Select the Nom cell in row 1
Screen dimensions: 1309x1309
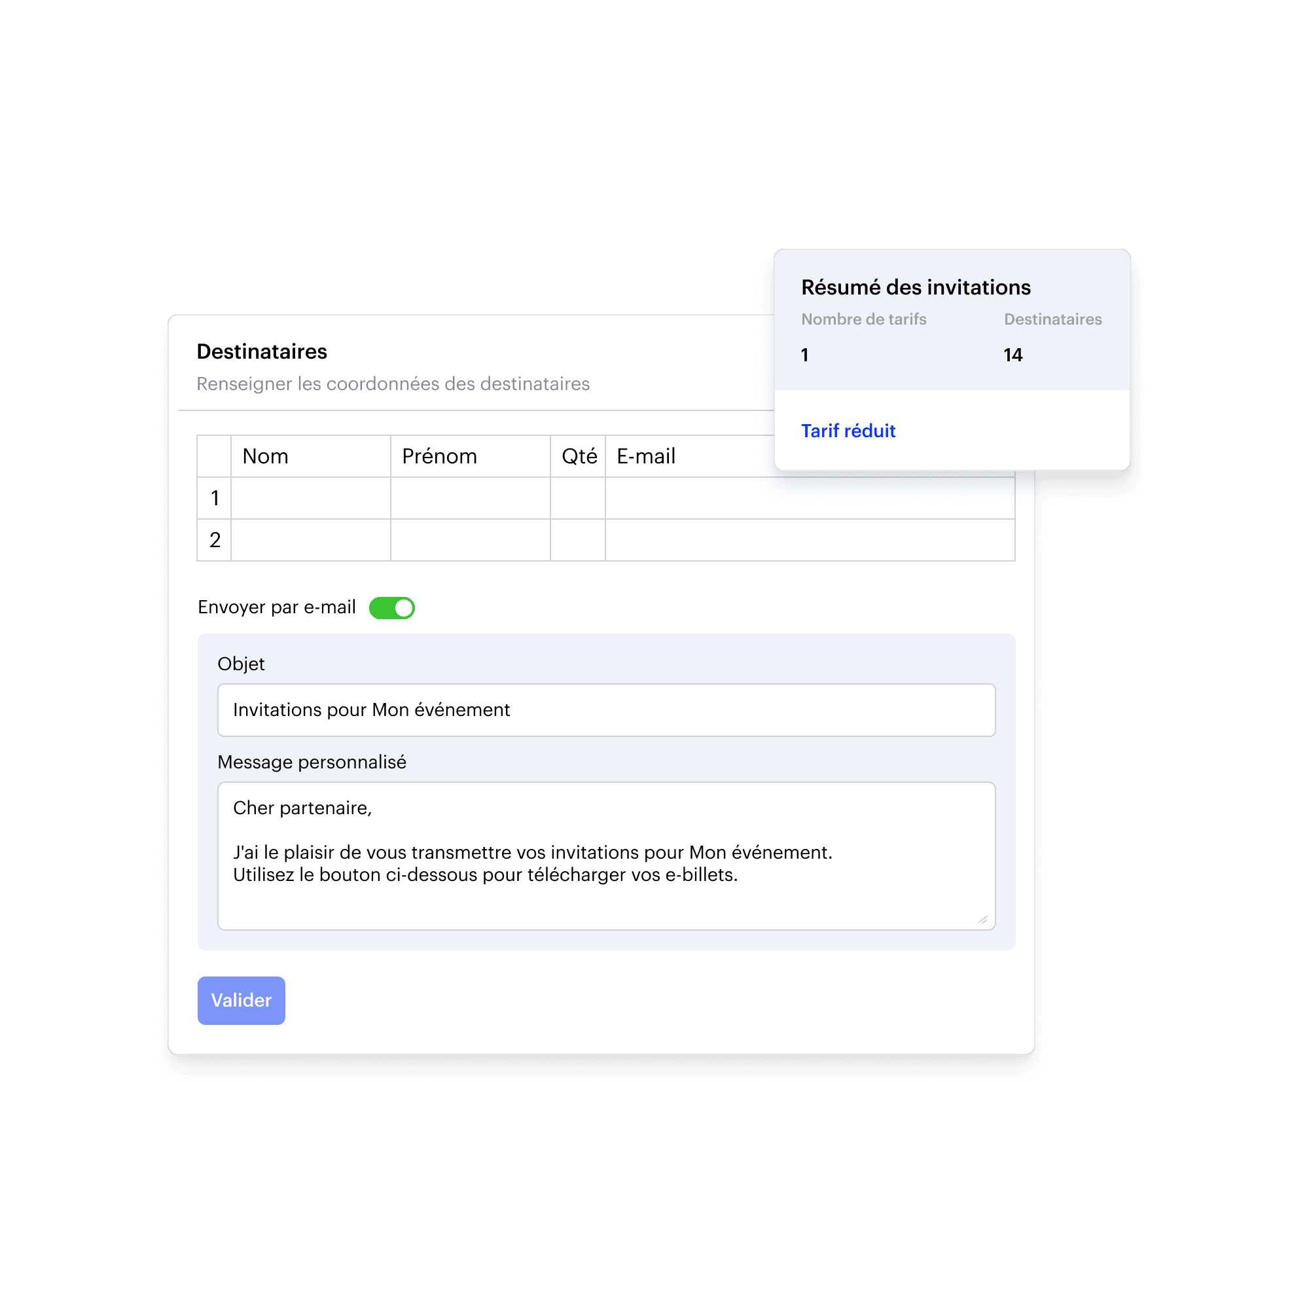click(x=310, y=498)
